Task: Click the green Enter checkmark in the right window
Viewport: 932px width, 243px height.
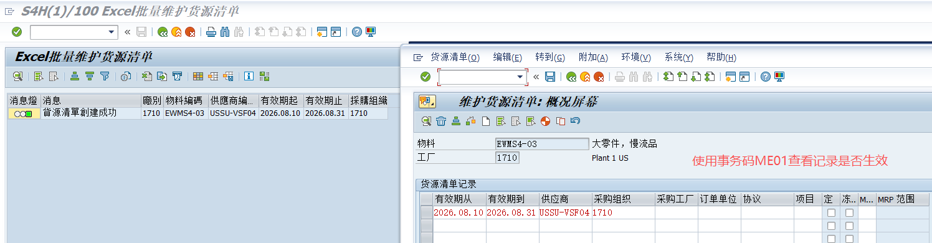Action: pos(426,77)
